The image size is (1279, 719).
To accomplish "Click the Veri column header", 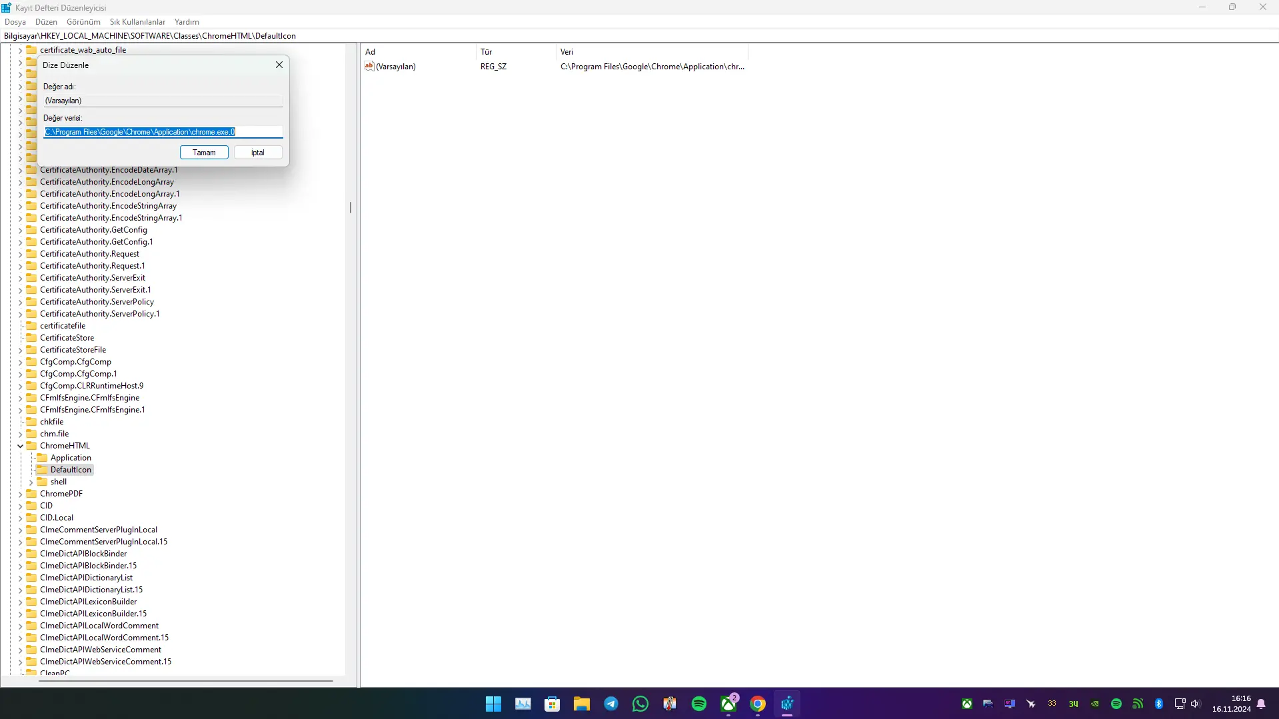I will pyautogui.click(x=652, y=51).
